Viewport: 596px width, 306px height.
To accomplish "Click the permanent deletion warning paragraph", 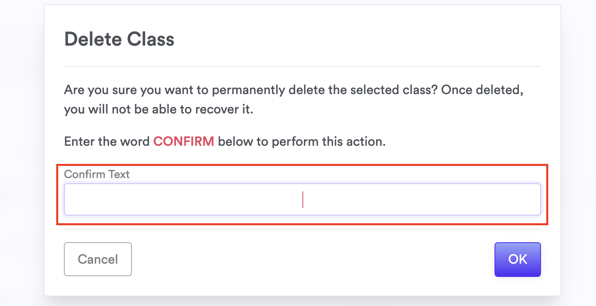I will tap(294, 99).
